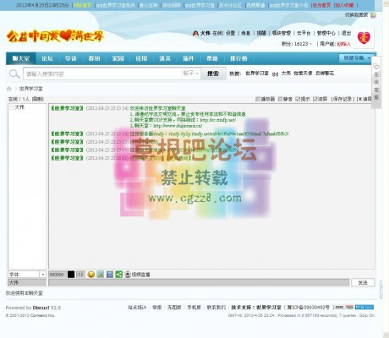
Task: Open the 聊天室 nav tab
Action: tap(21, 58)
